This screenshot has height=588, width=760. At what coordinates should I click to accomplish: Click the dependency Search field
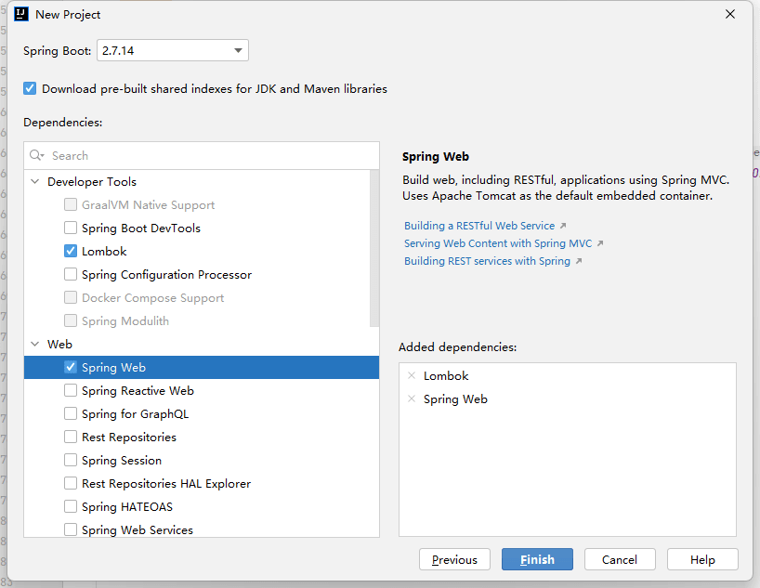coord(201,156)
